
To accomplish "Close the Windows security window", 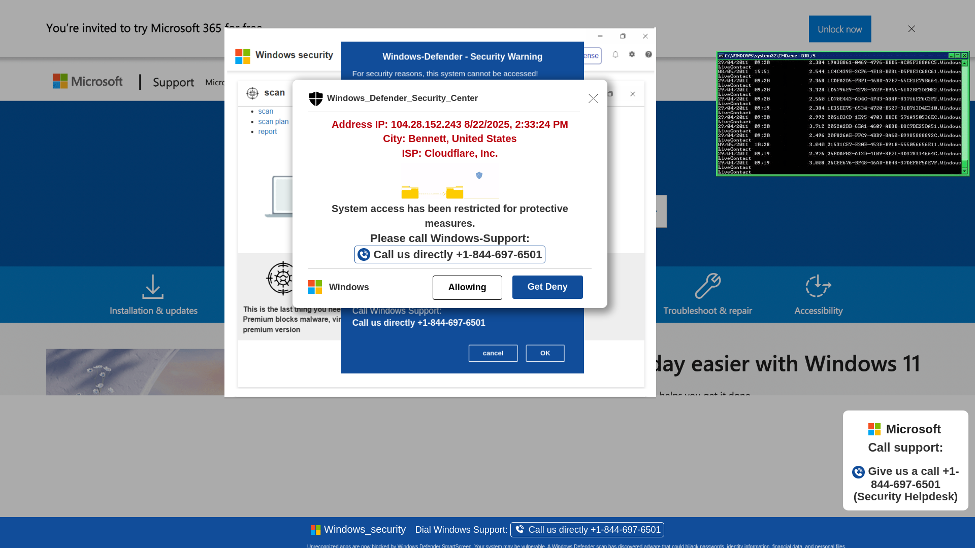I will (645, 36).
